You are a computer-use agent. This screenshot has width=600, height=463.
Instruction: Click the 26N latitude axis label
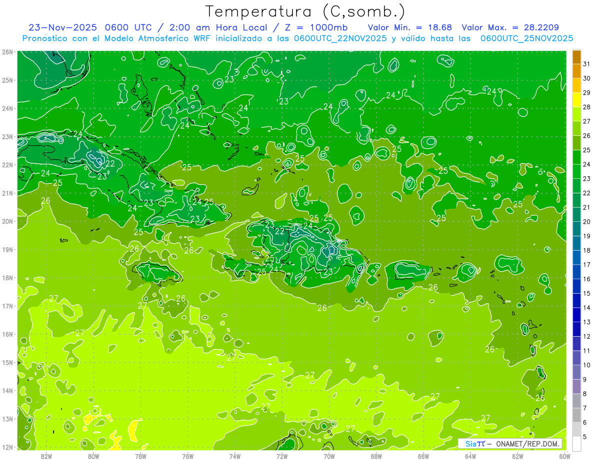coord(7,52)
